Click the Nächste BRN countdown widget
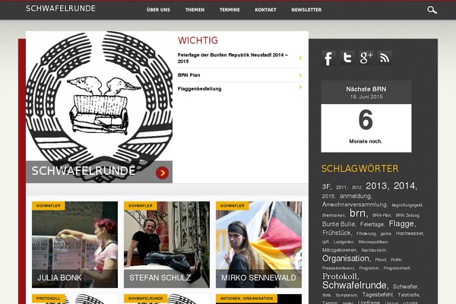The width and height of the screenshot is (456, 304). pyautogui.click(x=366, y=116)
